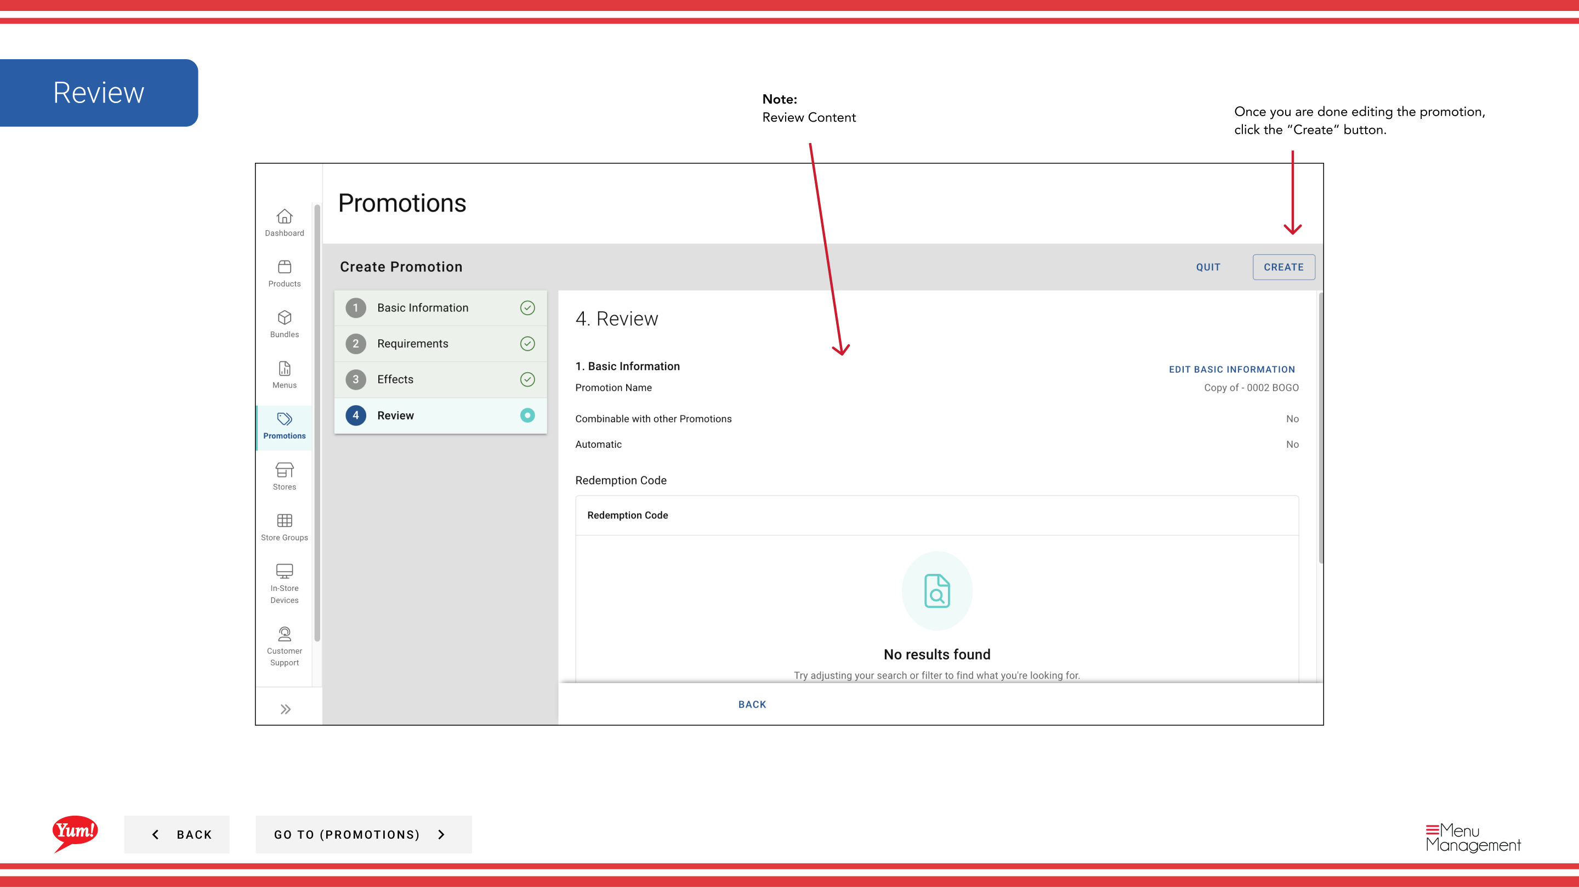
Task: Click the 'Combinable with other Promotions' label
Action: click(x=654, y=419)
